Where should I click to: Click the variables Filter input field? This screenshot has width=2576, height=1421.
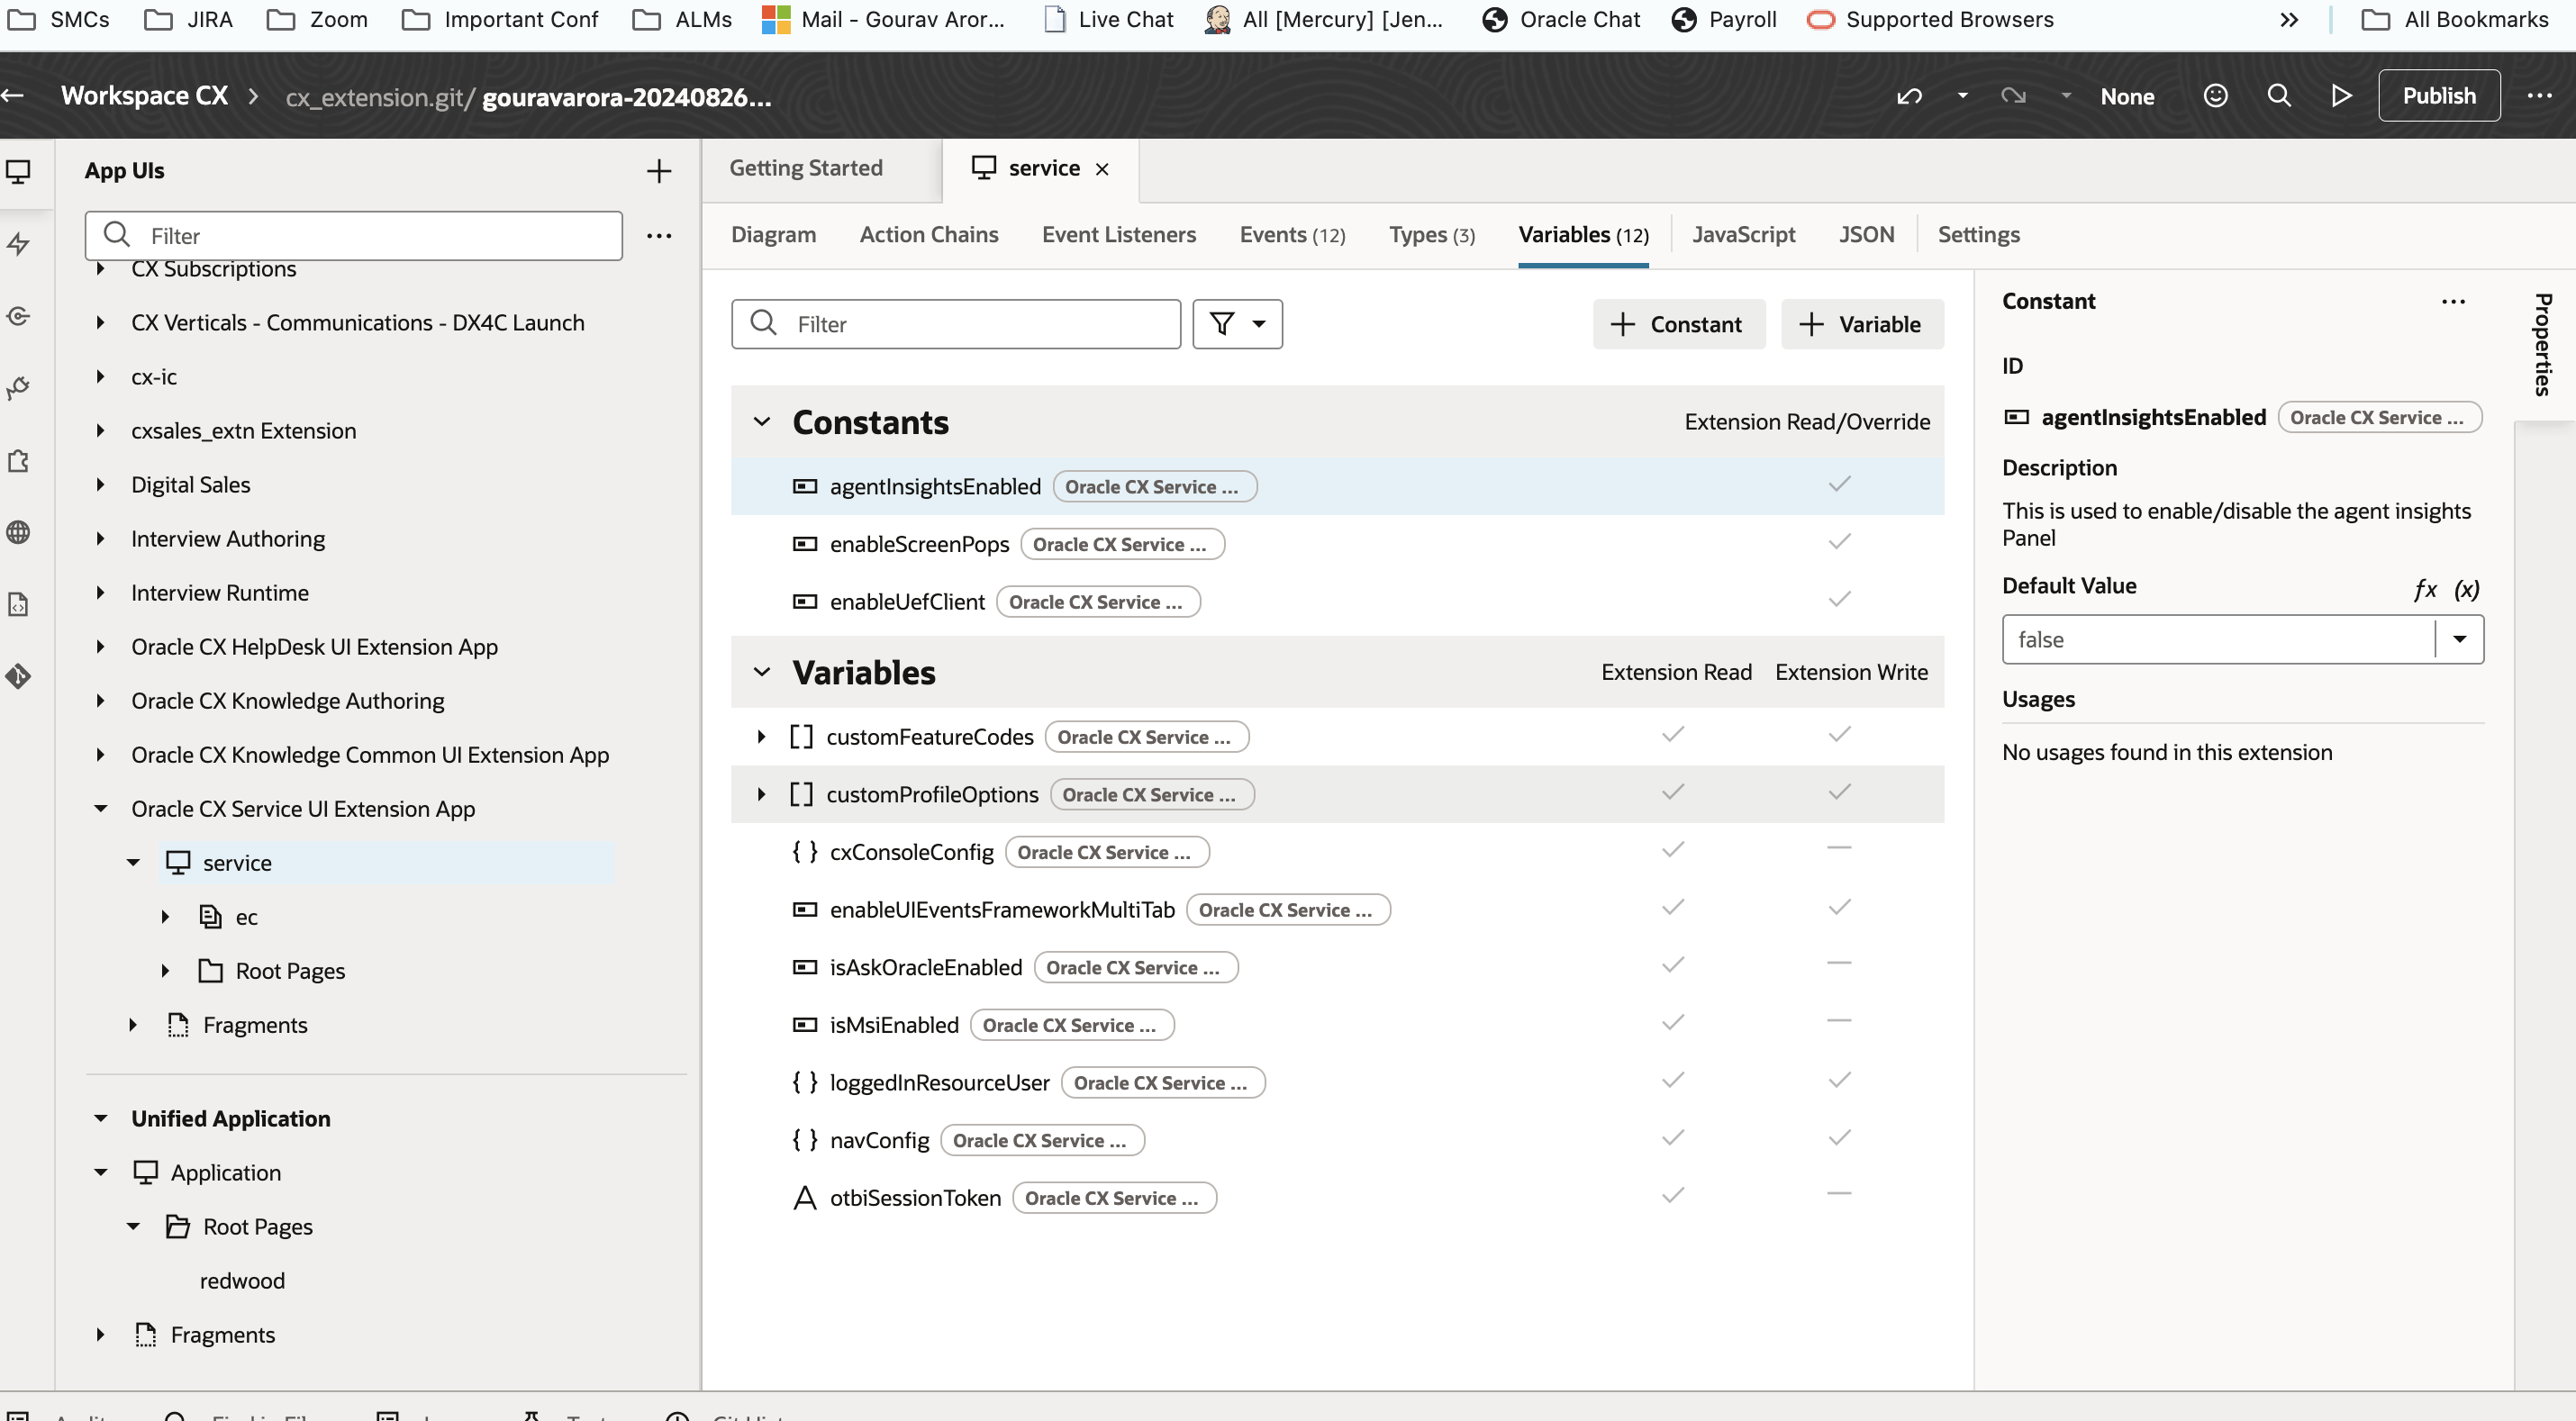pos(955,324)
